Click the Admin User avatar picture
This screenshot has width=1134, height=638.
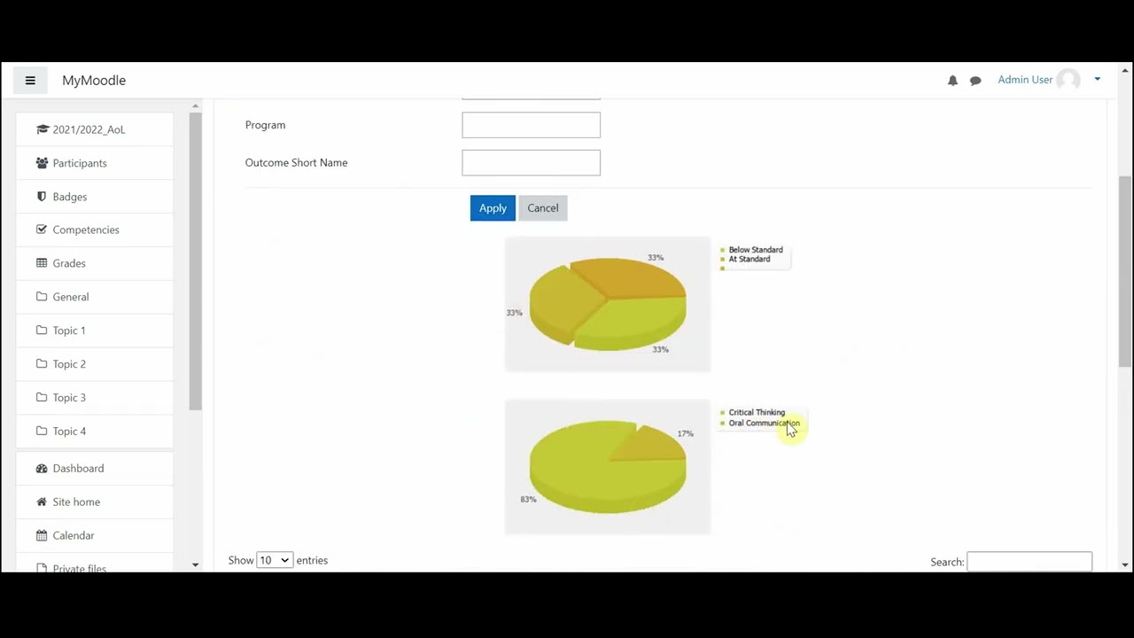(1068, 80)
